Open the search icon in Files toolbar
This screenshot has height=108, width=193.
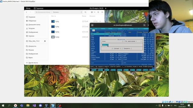click(x=85, y=12)
